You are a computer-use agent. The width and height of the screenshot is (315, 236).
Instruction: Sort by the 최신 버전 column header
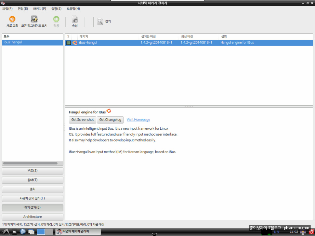199,37
